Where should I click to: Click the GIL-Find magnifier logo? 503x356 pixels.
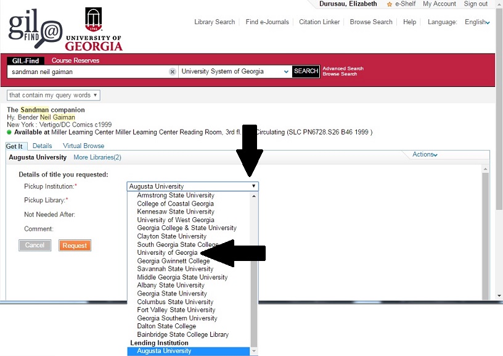36,29
